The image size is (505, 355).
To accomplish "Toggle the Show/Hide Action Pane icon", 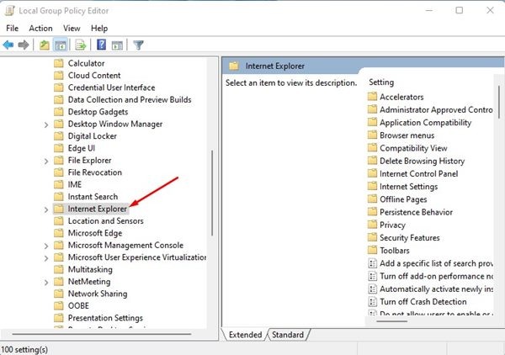I will pyautogui.click(x=117, y=45).
